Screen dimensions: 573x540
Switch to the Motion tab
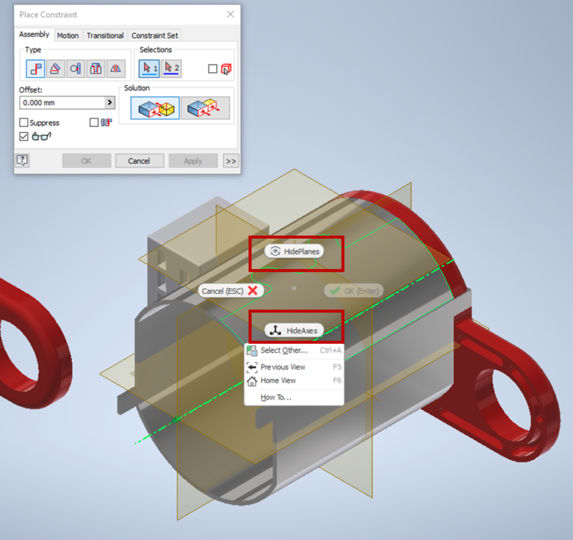tap(68, 36)
